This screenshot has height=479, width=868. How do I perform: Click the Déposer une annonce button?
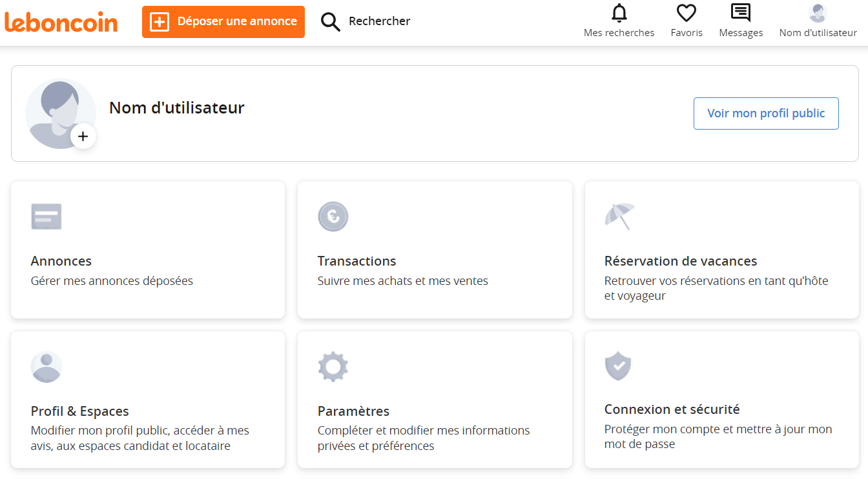tap(223, 21)
